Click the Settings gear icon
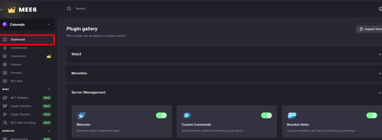Viewport: 382px width, 140px height. pos(5,65)
